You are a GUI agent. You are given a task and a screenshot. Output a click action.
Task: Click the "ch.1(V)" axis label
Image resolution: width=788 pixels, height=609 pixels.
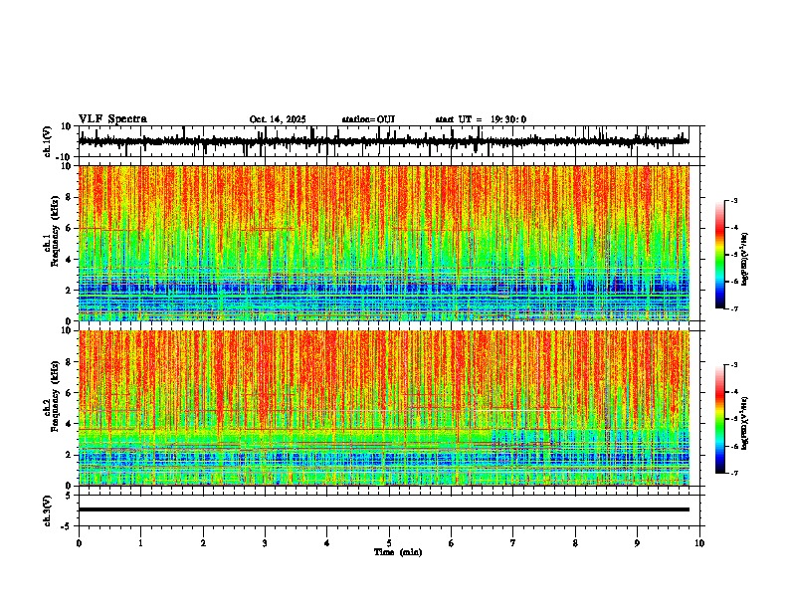[x=47, y=141]
